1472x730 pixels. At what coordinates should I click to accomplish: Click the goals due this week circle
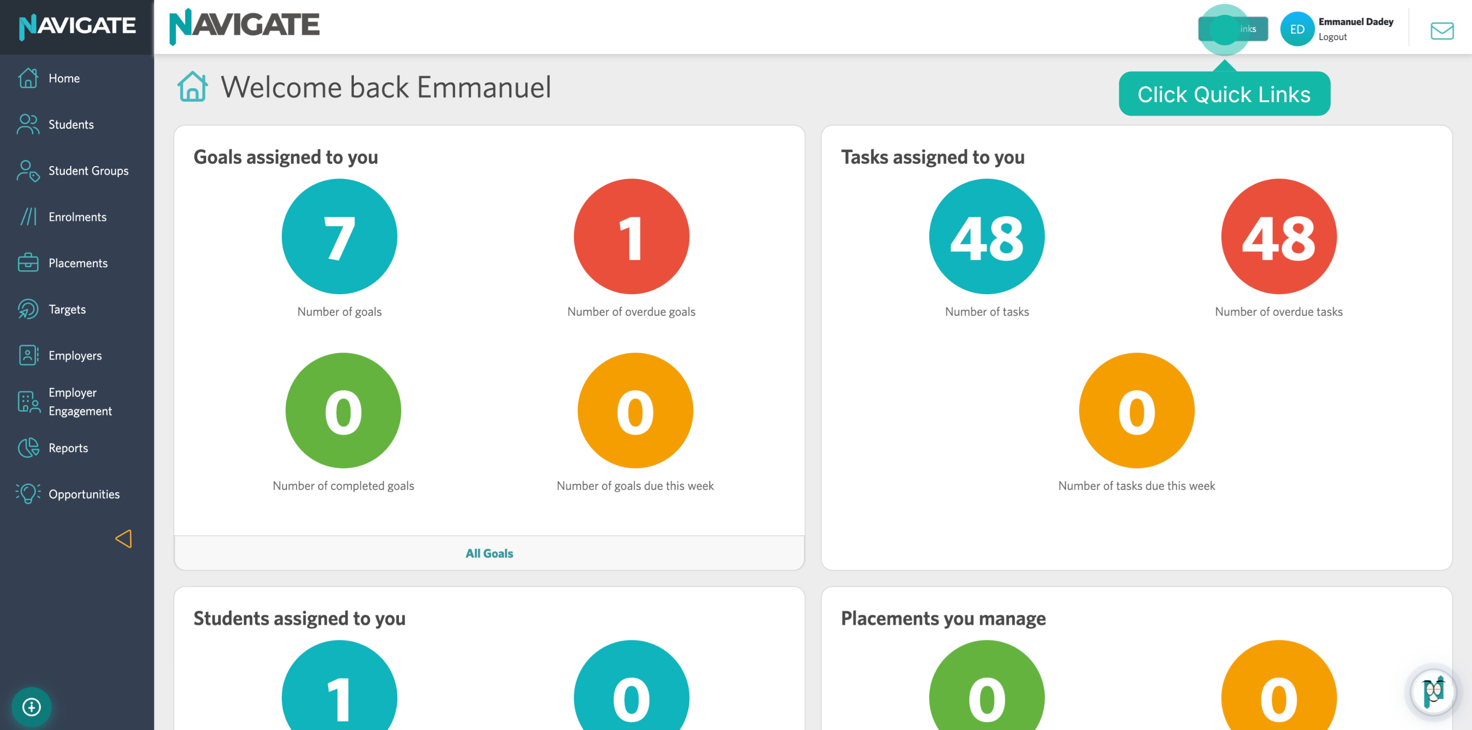[x=636, y=410]
